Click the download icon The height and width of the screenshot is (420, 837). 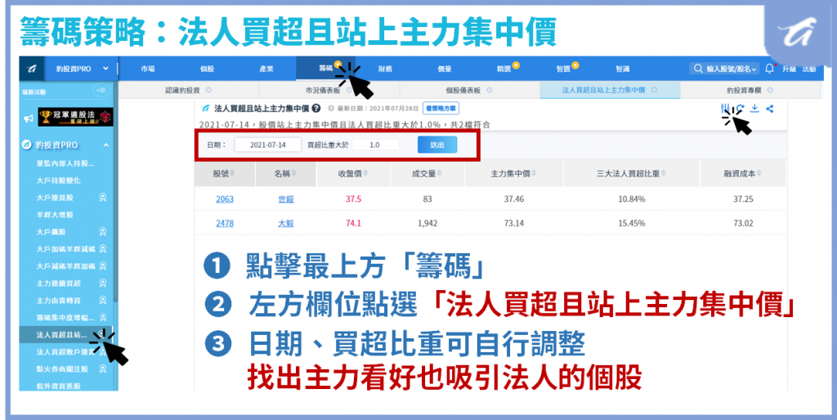click(754, 109)
